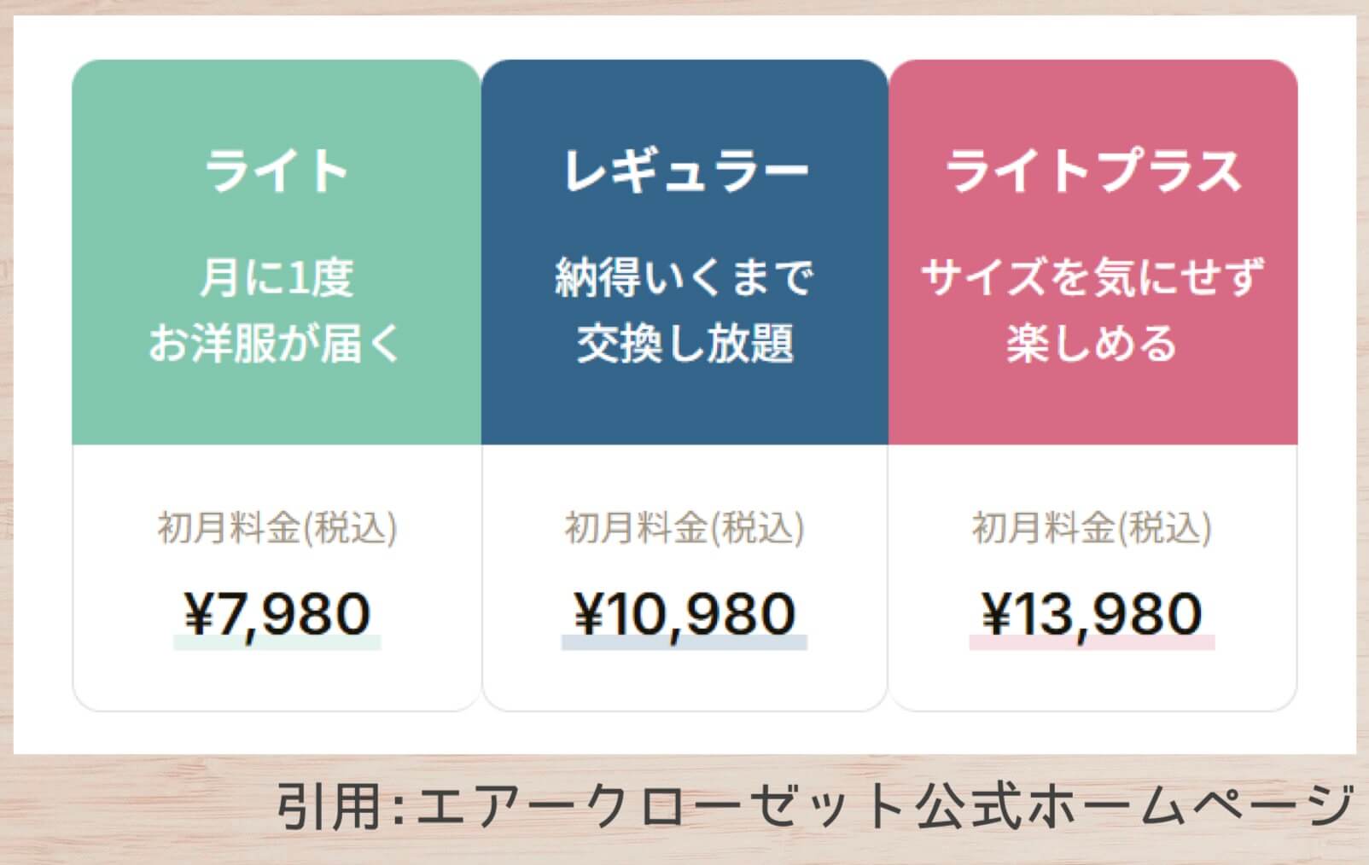The image size is (1369, 865).
Task: Click サイズを気にせず楽しめる description text
Action: tap(1092, 307)
